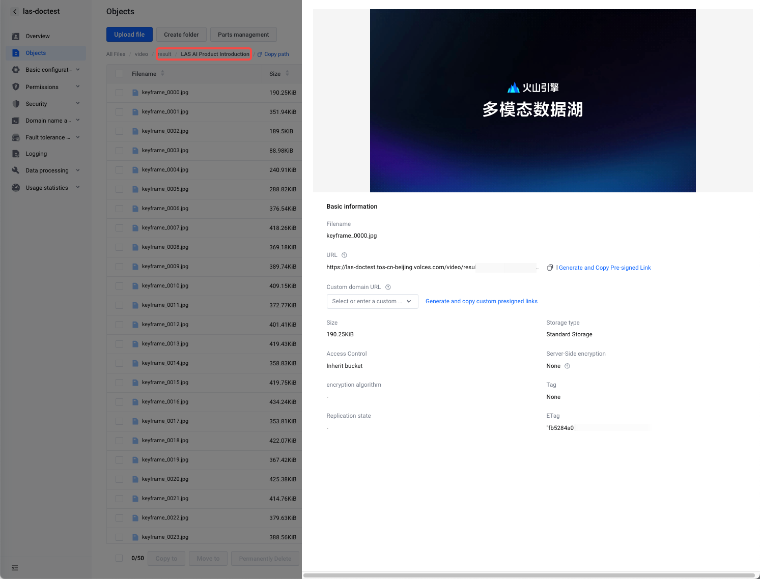Click the Create folder button

point(181,35)
